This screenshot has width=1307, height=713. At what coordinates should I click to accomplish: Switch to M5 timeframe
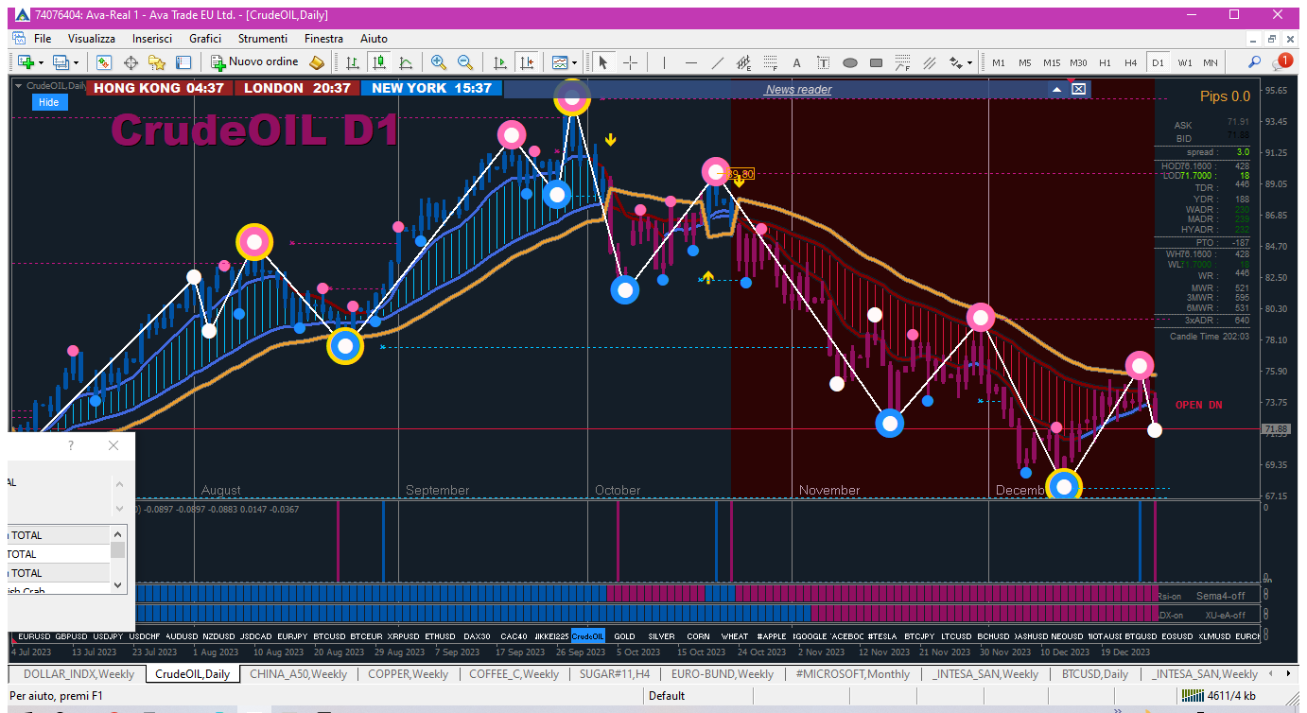click(1025, 62)
